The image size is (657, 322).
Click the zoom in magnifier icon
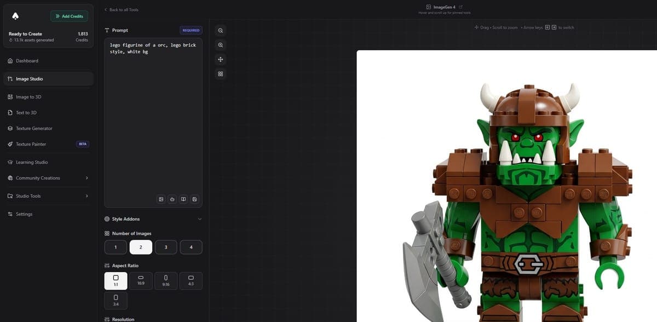[220, 45]
